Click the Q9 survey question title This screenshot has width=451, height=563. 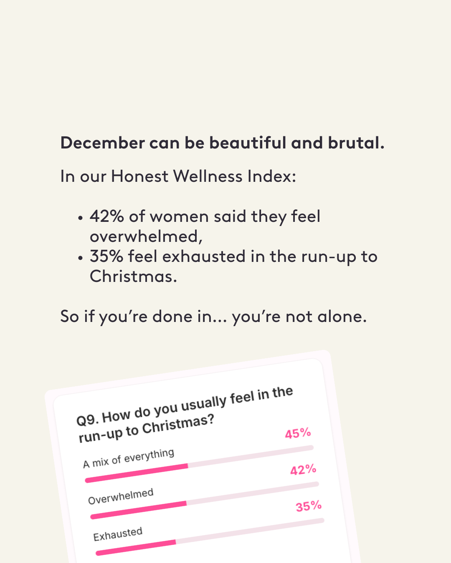pos(185,414)
